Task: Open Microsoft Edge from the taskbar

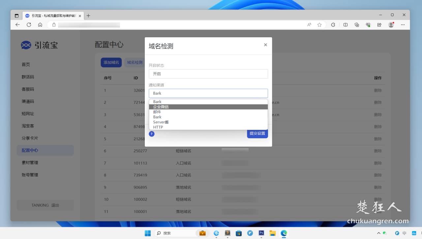Action: (x=284, y=233)
